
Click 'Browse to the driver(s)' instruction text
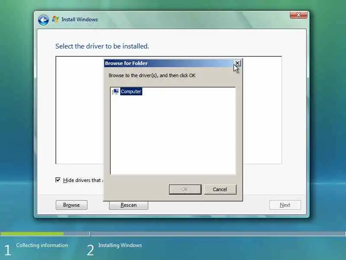152,75
